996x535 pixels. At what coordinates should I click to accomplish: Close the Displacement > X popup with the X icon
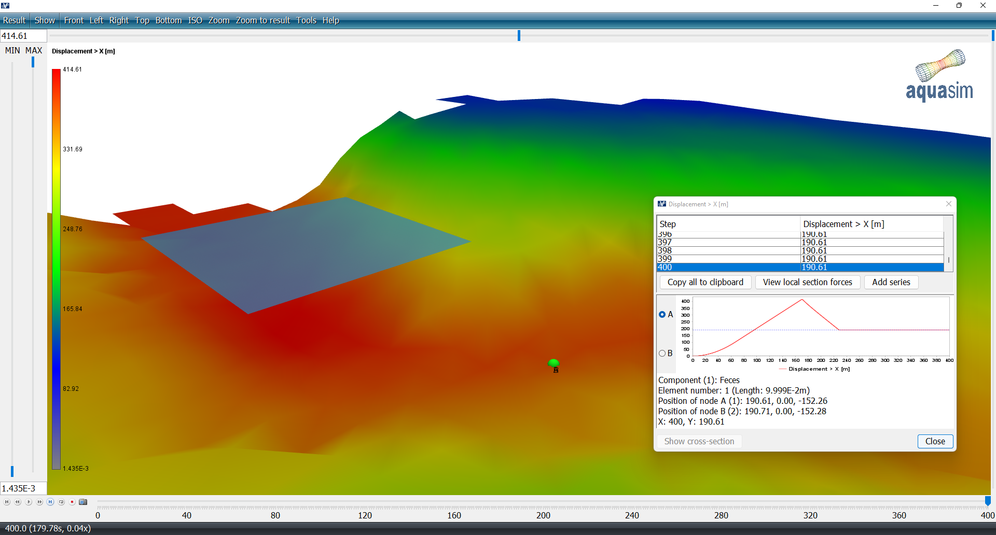[x=949, y=204]
